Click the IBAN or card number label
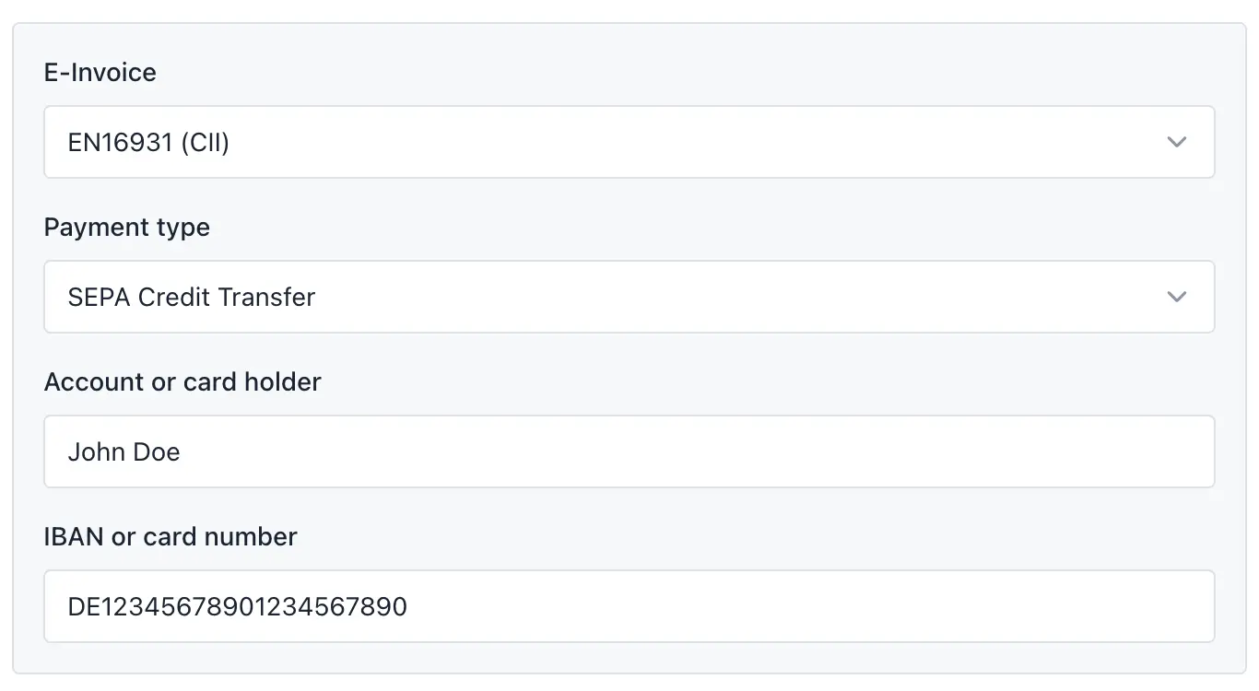This screenshot has height=691, width=1259. (x=171, y=536)
